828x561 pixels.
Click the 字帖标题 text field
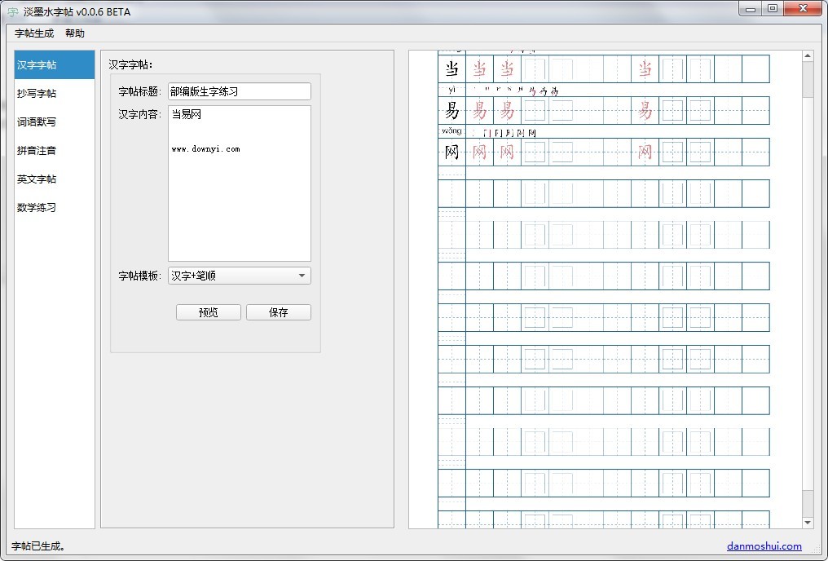coord(239,91)
